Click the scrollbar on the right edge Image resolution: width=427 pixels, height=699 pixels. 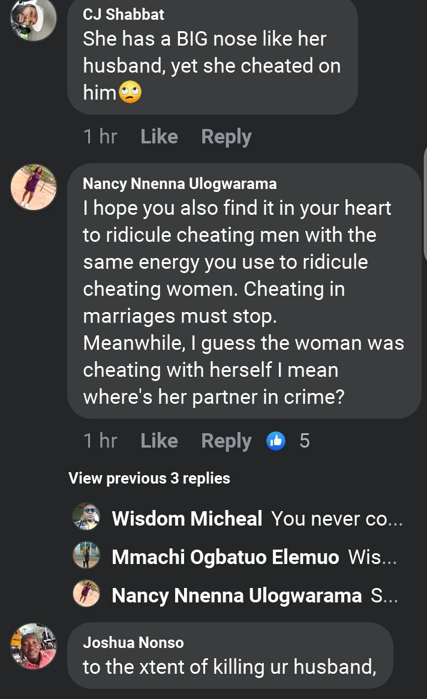click(425, 204)
